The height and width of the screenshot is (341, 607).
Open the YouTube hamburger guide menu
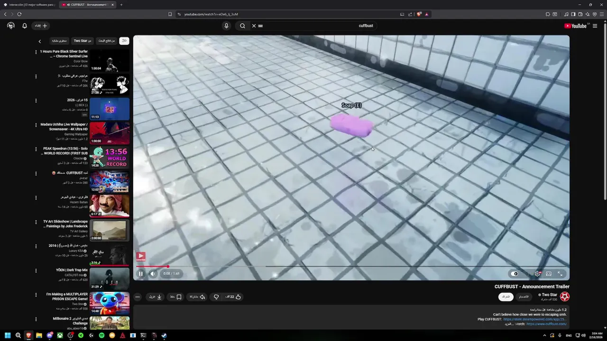point(595,26)
